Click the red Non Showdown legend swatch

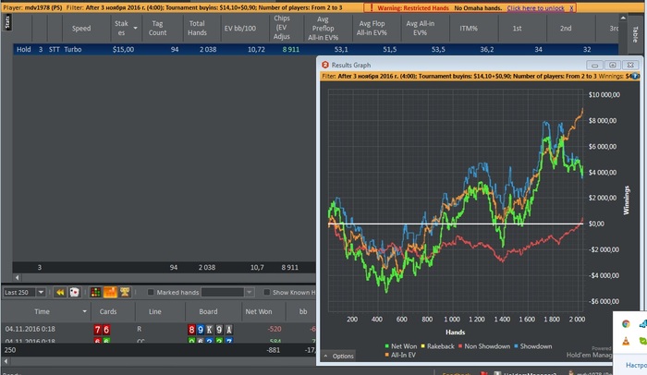pos(460,346)
